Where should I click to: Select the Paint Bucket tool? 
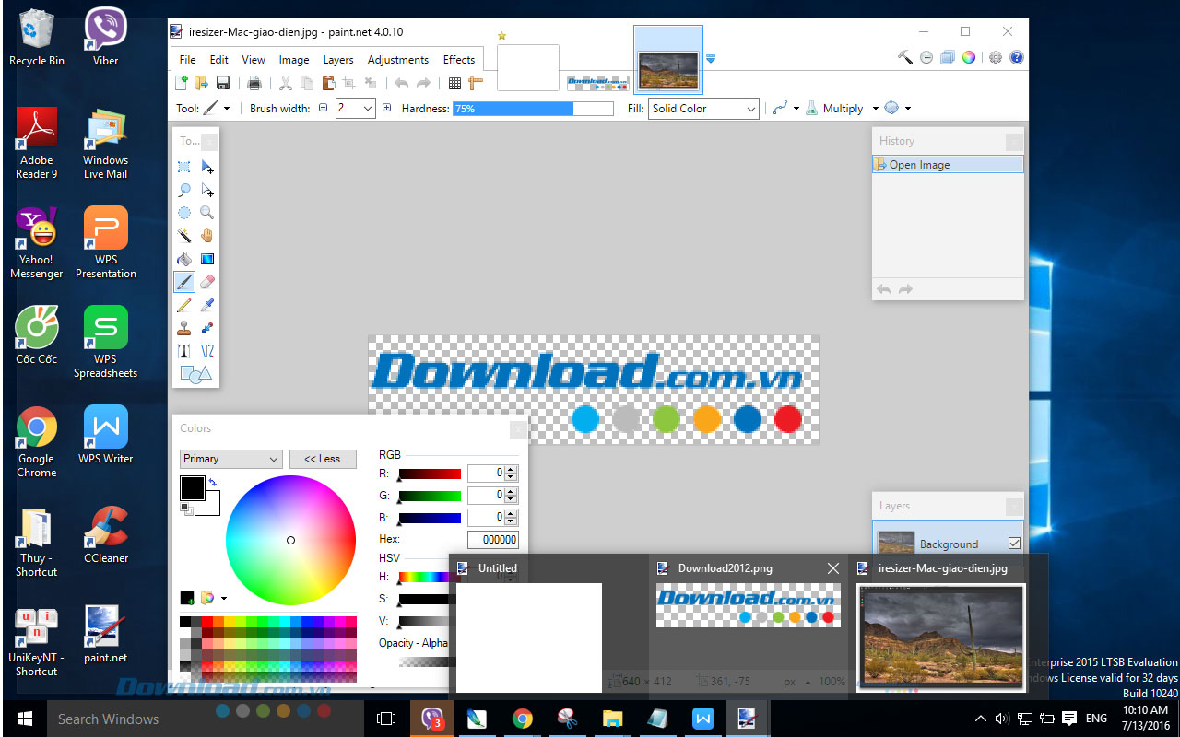point(184,259)
